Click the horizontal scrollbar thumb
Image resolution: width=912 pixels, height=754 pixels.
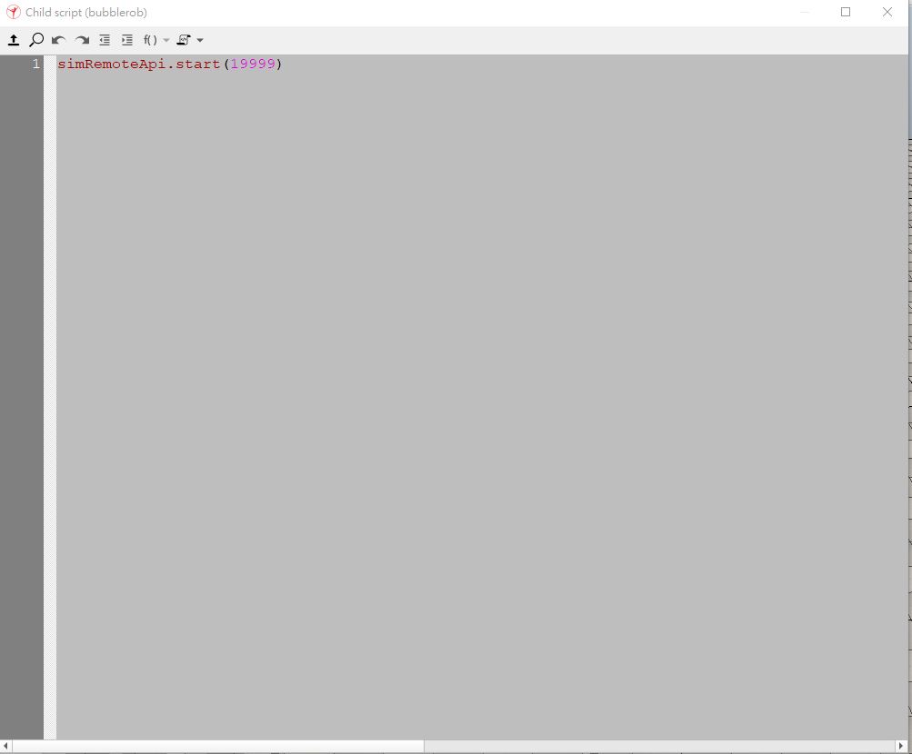point(218,746)
